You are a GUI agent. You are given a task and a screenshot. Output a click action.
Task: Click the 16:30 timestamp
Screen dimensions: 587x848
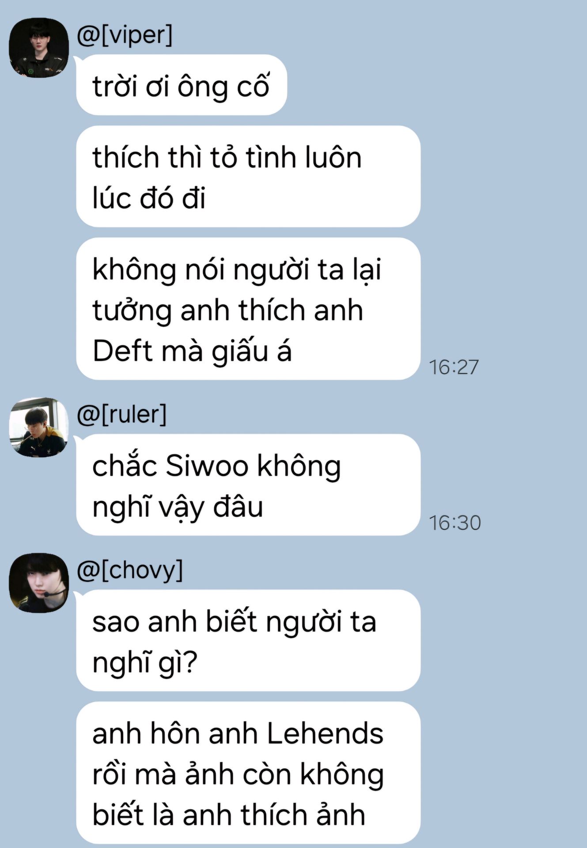455,523
